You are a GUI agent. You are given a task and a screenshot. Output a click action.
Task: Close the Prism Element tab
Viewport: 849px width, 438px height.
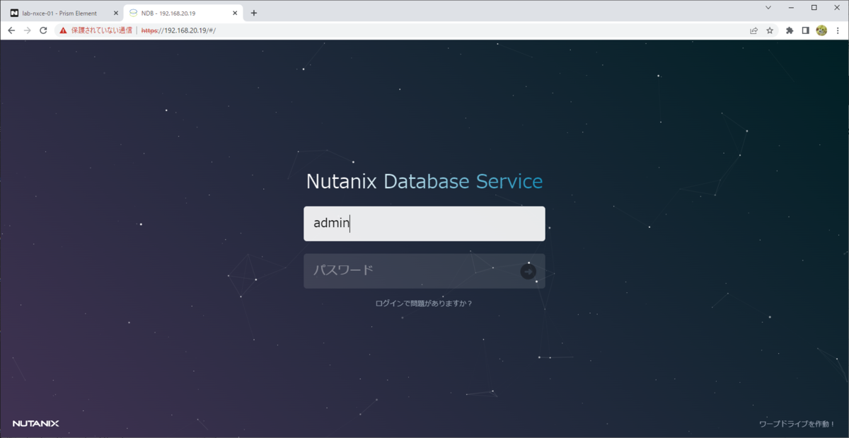[116, 13]
